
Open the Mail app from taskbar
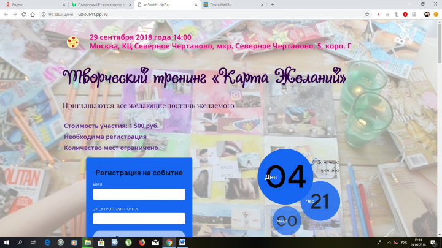(x=155, y=242)
